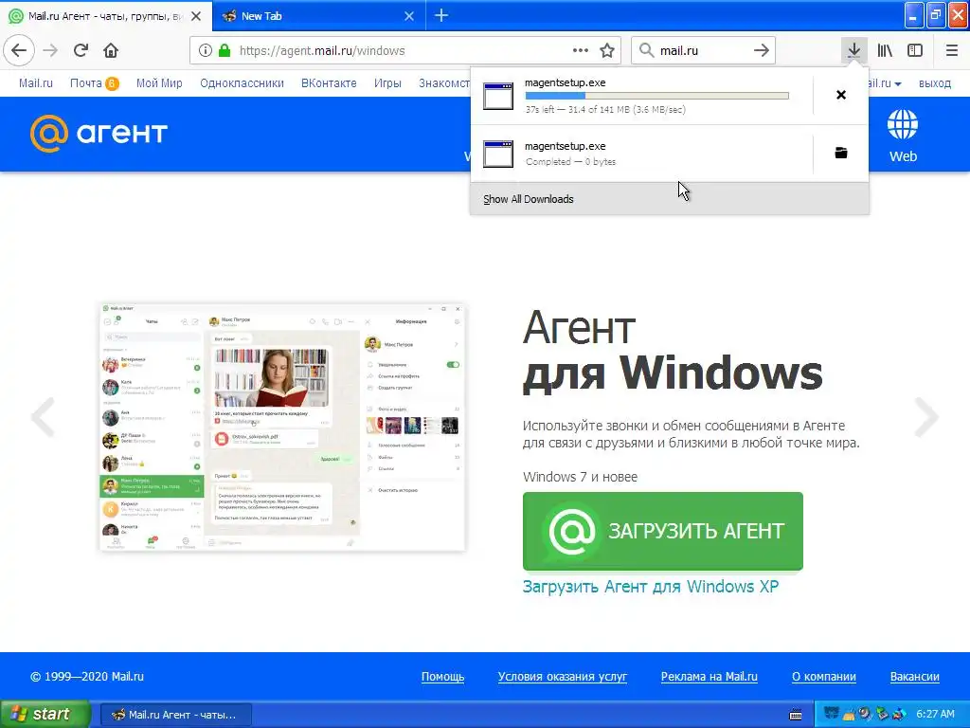Open a new tab with plus button
The width and height of the screenshot is (970, 728).
(441, 15)
